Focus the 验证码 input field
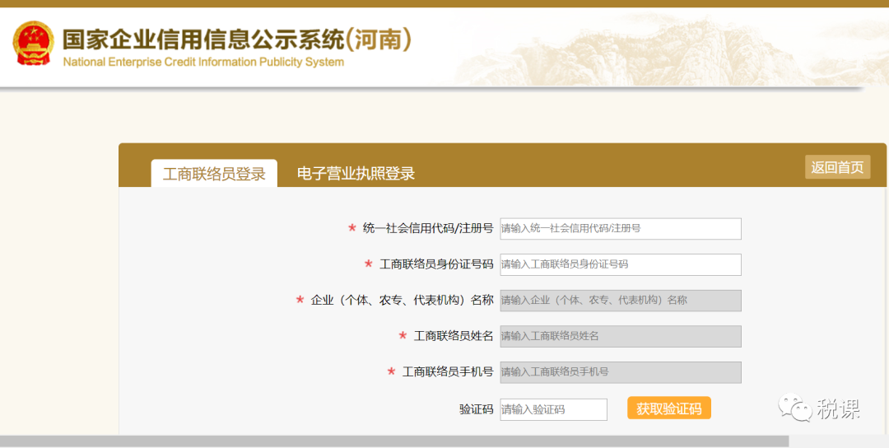Screen dimensions: 889x448 coord(553,409)
